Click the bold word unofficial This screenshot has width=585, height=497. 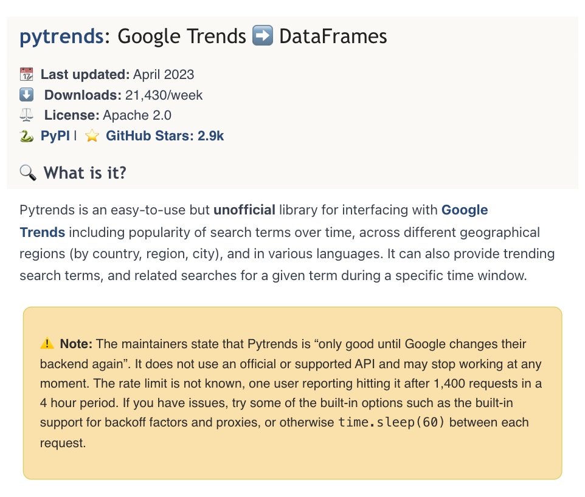coord(244,210)
